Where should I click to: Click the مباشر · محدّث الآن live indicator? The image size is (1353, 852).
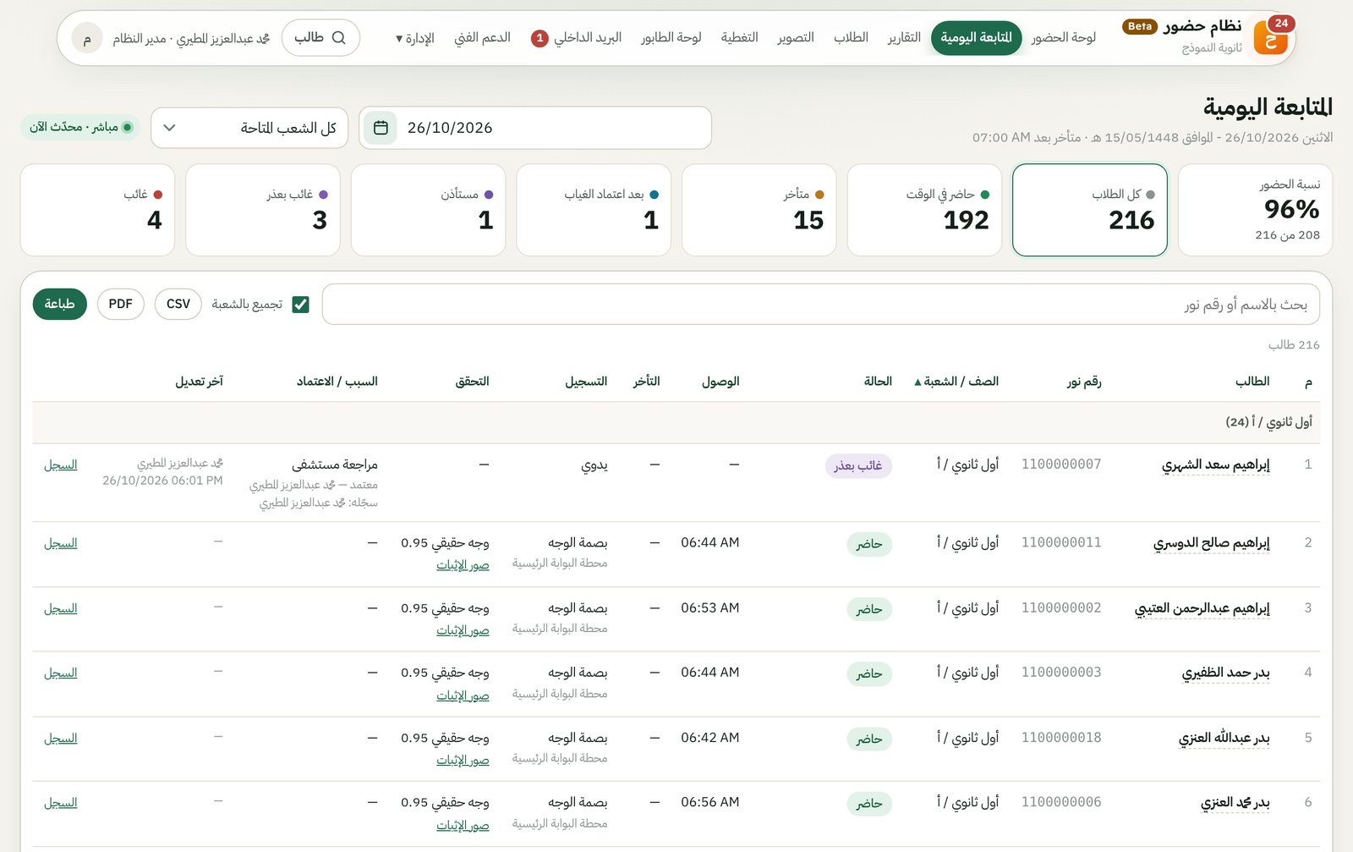(80, 127)
